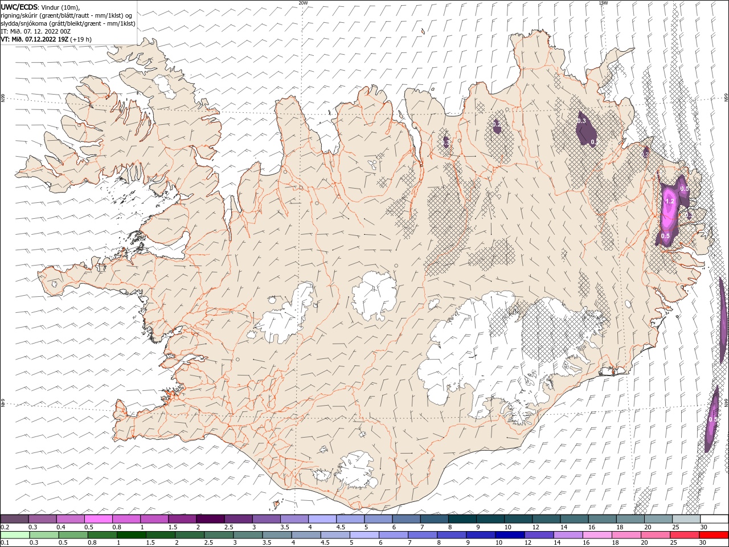This screenshot has height=547, width=729.
Task: Pick the lavender swatch labeled 4 in purple scale
Action: click(x=322, y=519)
